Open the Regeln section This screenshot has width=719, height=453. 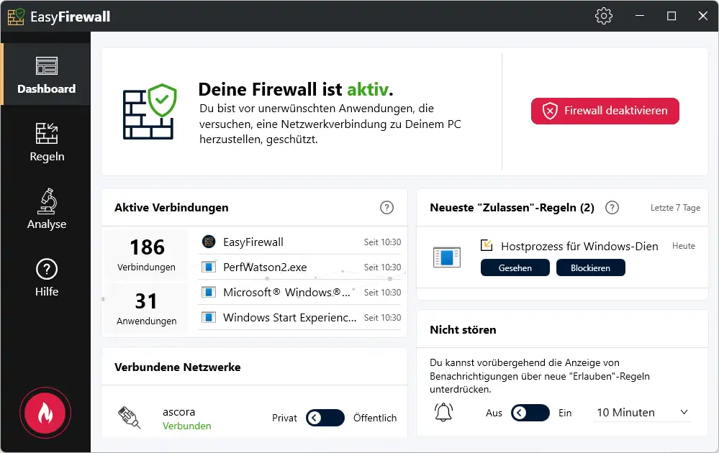47,142
